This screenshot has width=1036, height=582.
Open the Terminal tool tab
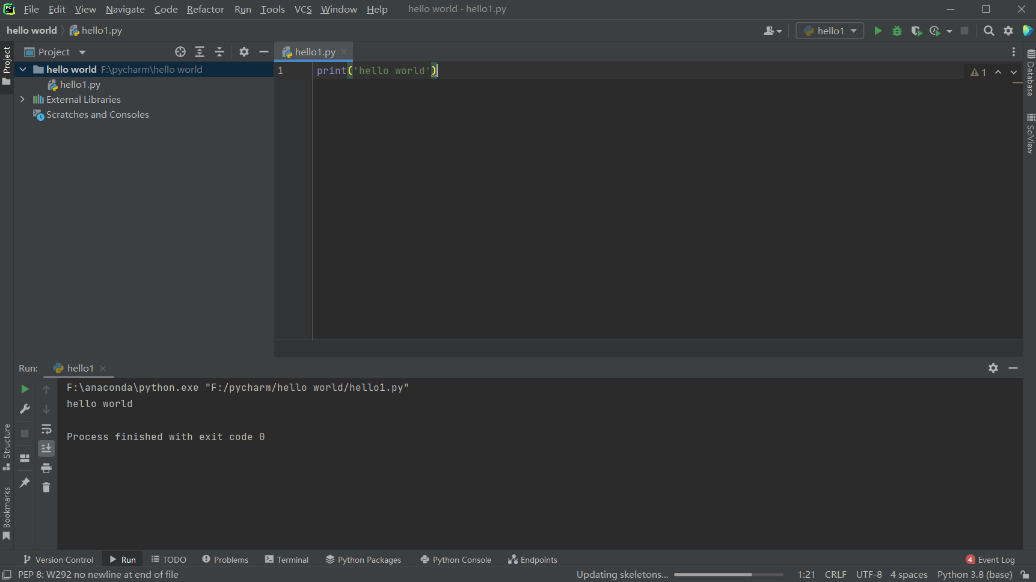287,560
